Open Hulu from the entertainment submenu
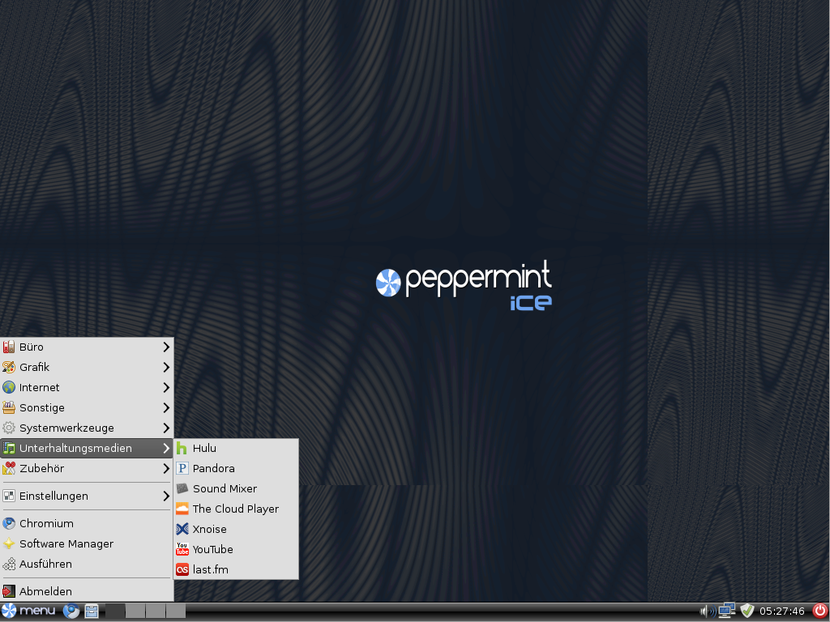830x622 pixels. coord(203,448)
